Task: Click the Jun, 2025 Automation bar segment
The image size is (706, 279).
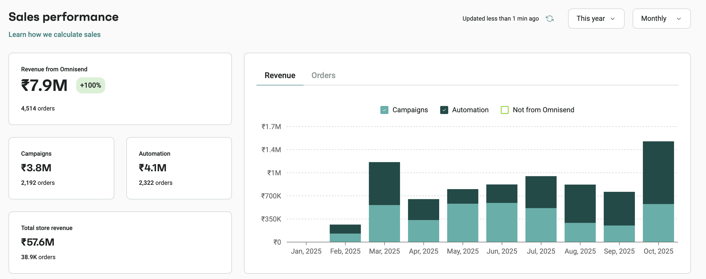Action: click(502, 193)
